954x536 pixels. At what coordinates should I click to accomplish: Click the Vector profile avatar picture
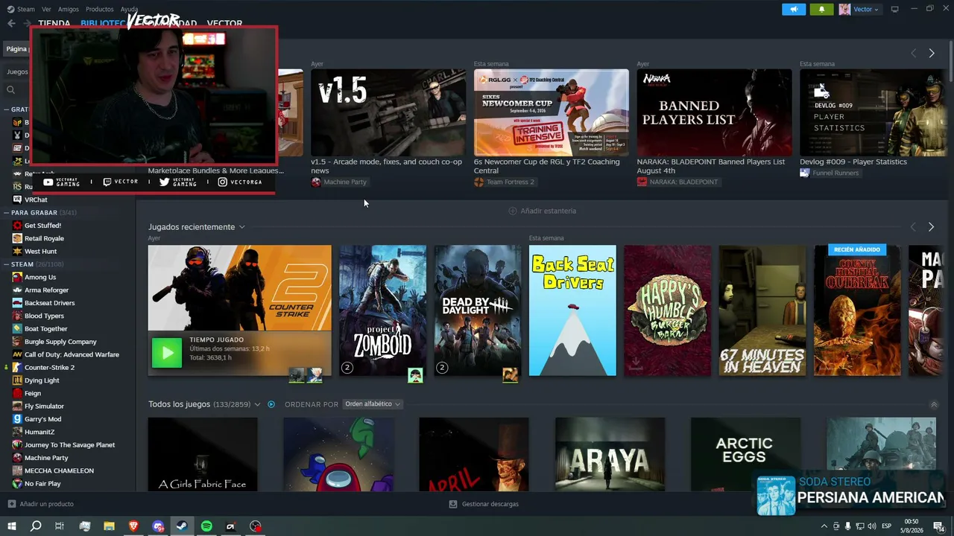[844, 10]
